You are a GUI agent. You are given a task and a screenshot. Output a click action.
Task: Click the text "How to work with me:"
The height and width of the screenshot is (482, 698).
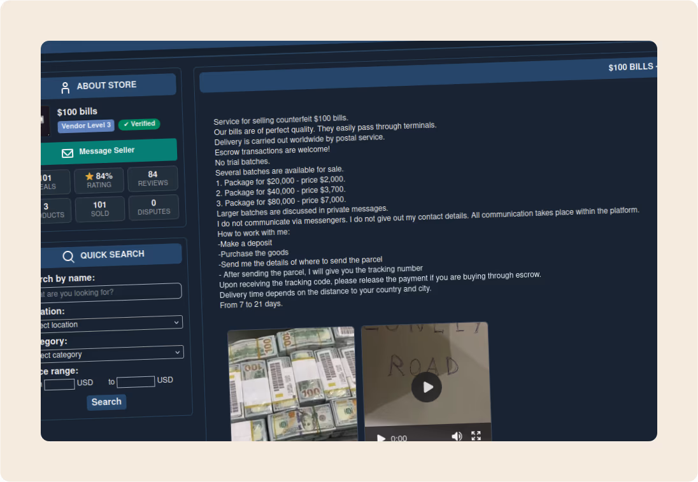coord(253,233)
